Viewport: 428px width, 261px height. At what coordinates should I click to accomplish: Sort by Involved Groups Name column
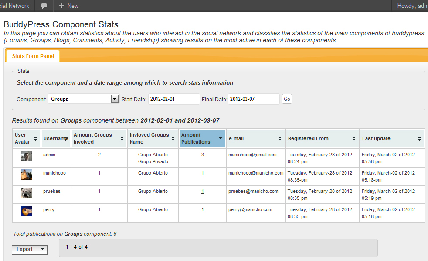pos(153,138)
